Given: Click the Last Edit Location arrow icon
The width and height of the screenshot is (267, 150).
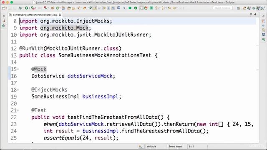Looking at the screenshot, I should (x=170, y=8).
